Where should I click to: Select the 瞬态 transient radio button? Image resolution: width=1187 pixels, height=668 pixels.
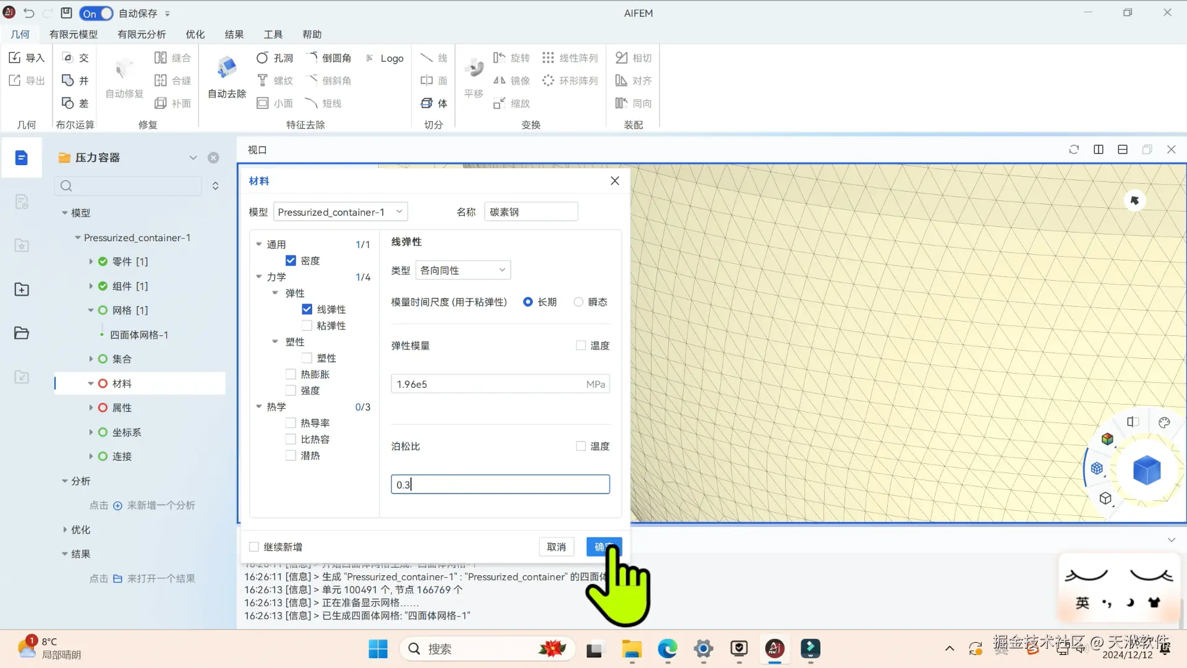pyautogui.click(x=579, y=302)
